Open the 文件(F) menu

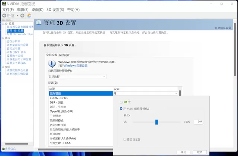[8, 10]
